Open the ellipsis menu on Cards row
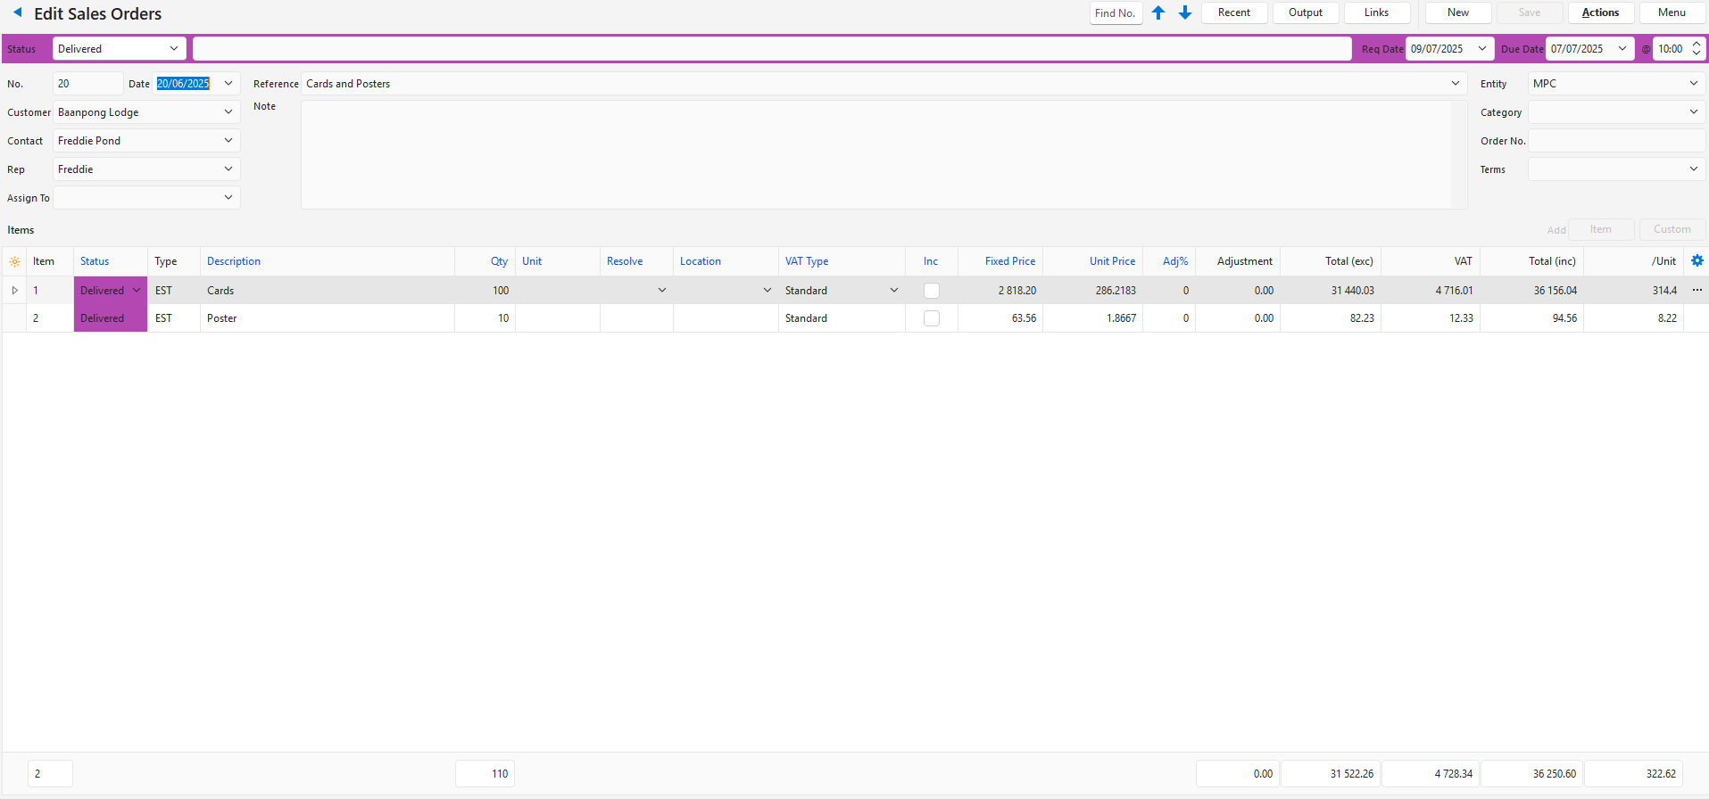1709x799 pixels. tap(1697, 291)
